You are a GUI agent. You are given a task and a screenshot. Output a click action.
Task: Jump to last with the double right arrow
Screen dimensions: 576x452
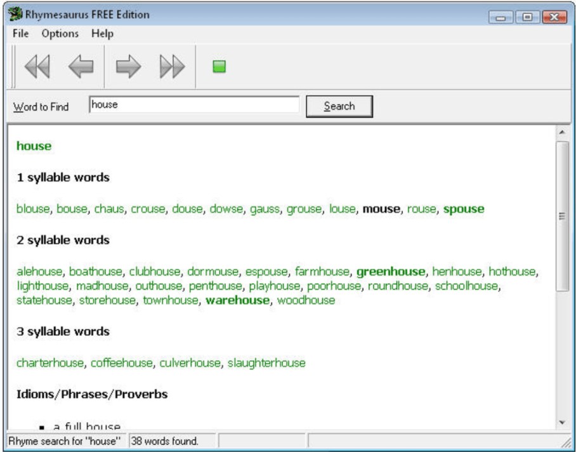tap(173, 67)
